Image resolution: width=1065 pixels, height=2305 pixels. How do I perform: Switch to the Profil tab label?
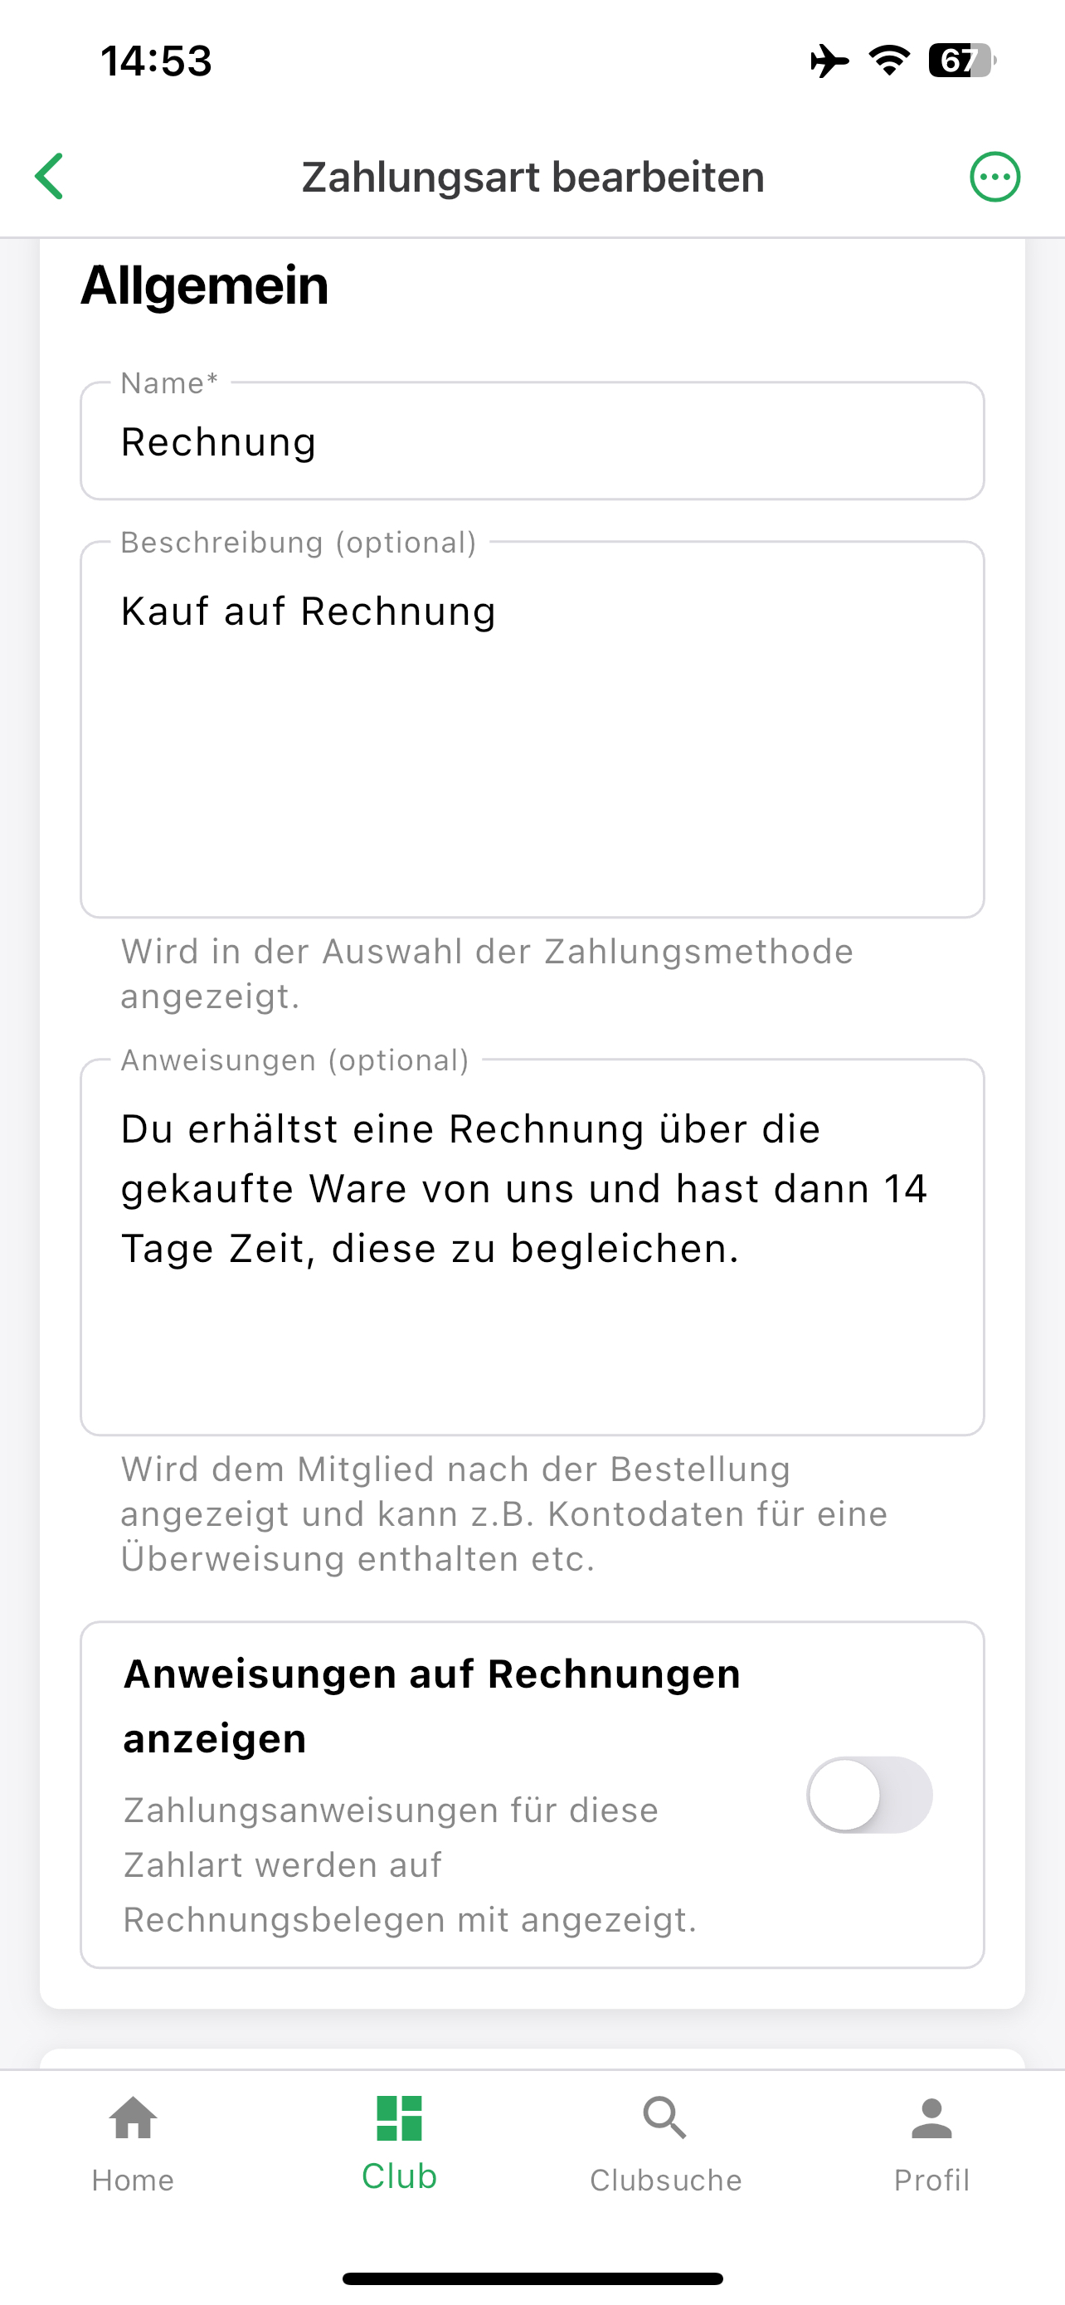tap(931, 2180)
